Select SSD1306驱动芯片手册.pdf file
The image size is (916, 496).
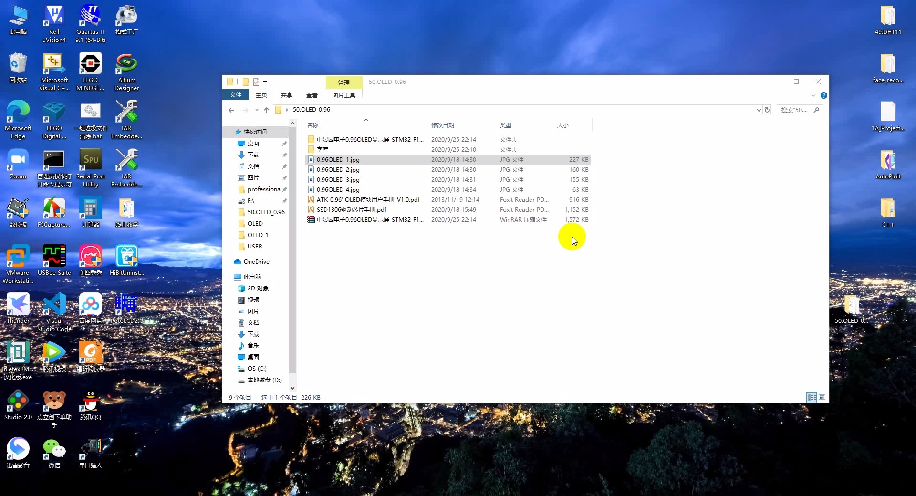point(351,209)
